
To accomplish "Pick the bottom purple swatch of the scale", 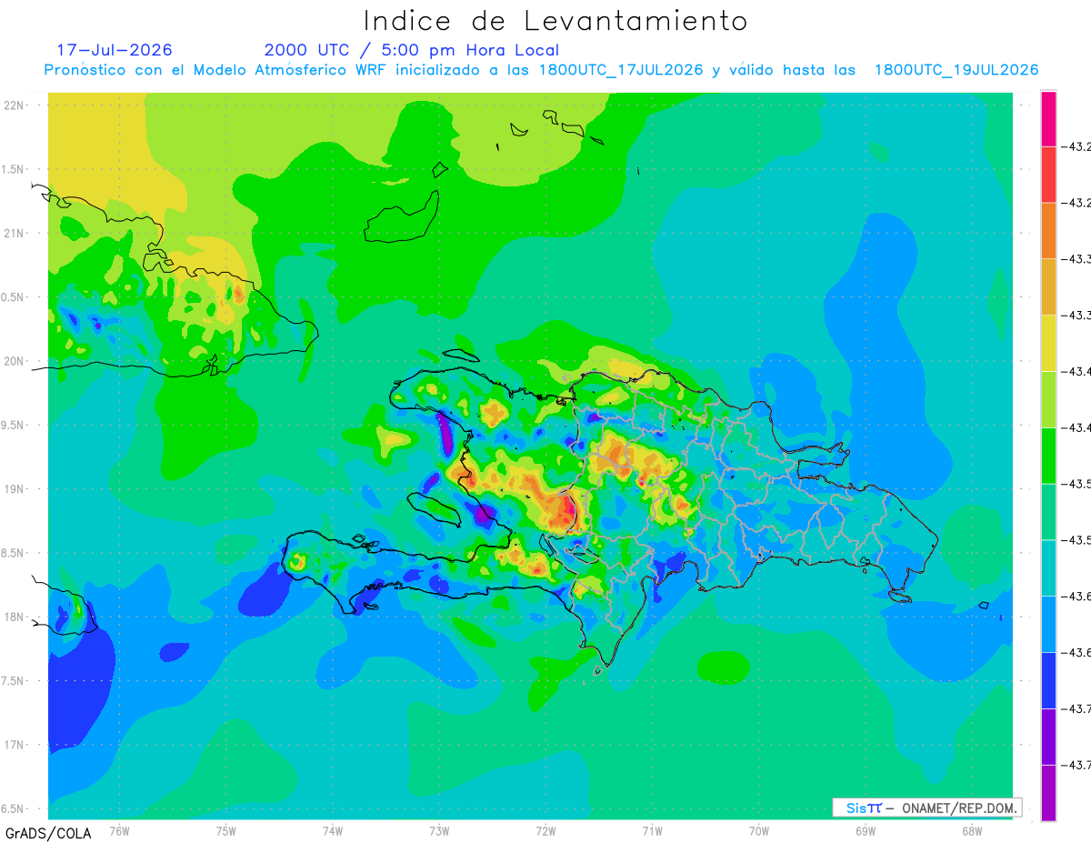I will coord(1048,793).
